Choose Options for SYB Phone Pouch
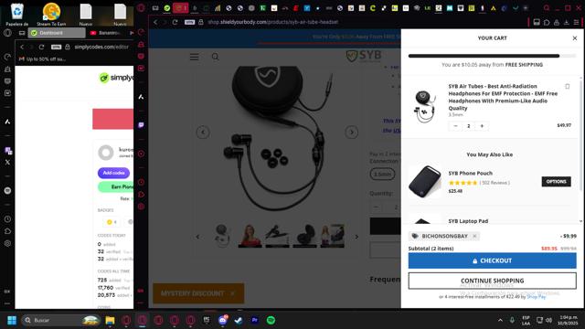This screenshot has height=329, width=585. 556,182
